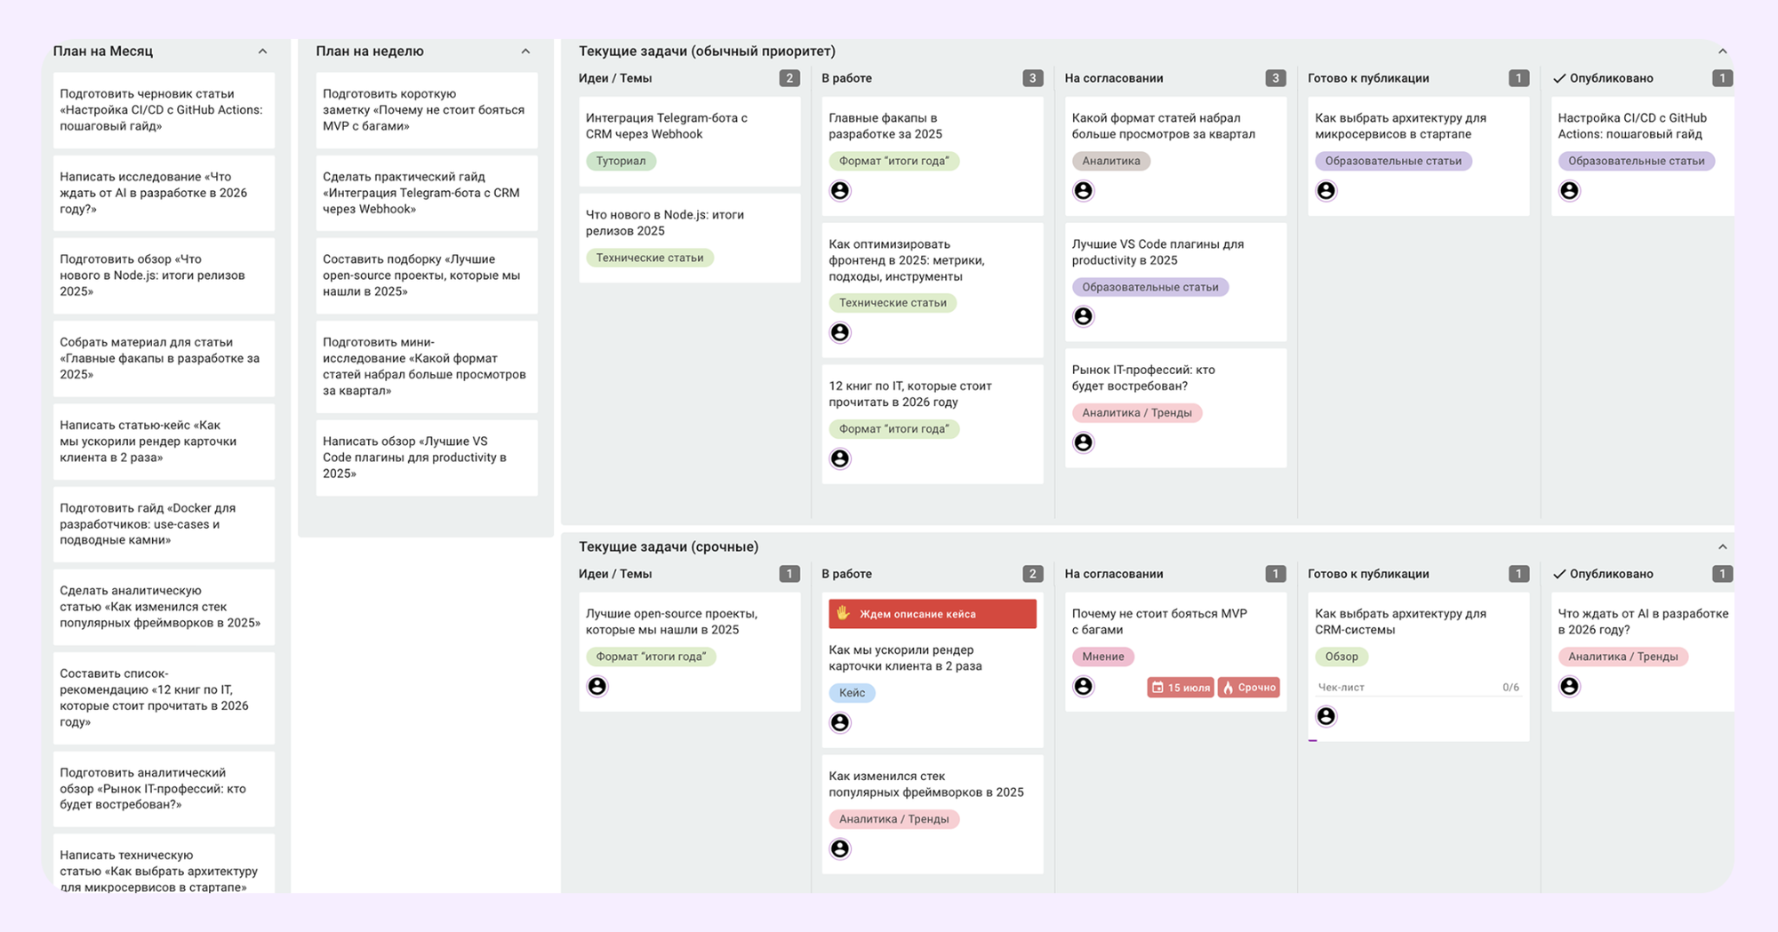Open the «Туториал» tag label
The height and width of the screenshot is (932, 1778).
[x=621, y=161]
